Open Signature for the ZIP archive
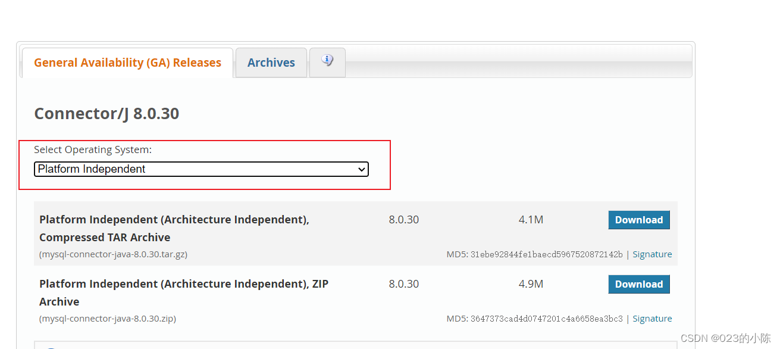Screen dimensions: 780x349 point(651,318)
